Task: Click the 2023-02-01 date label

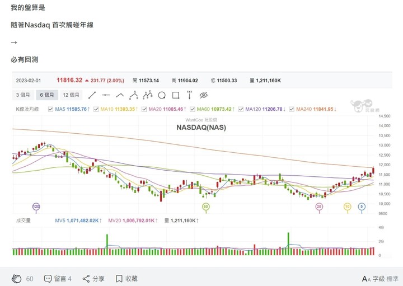Action: [x=29, y=81]
